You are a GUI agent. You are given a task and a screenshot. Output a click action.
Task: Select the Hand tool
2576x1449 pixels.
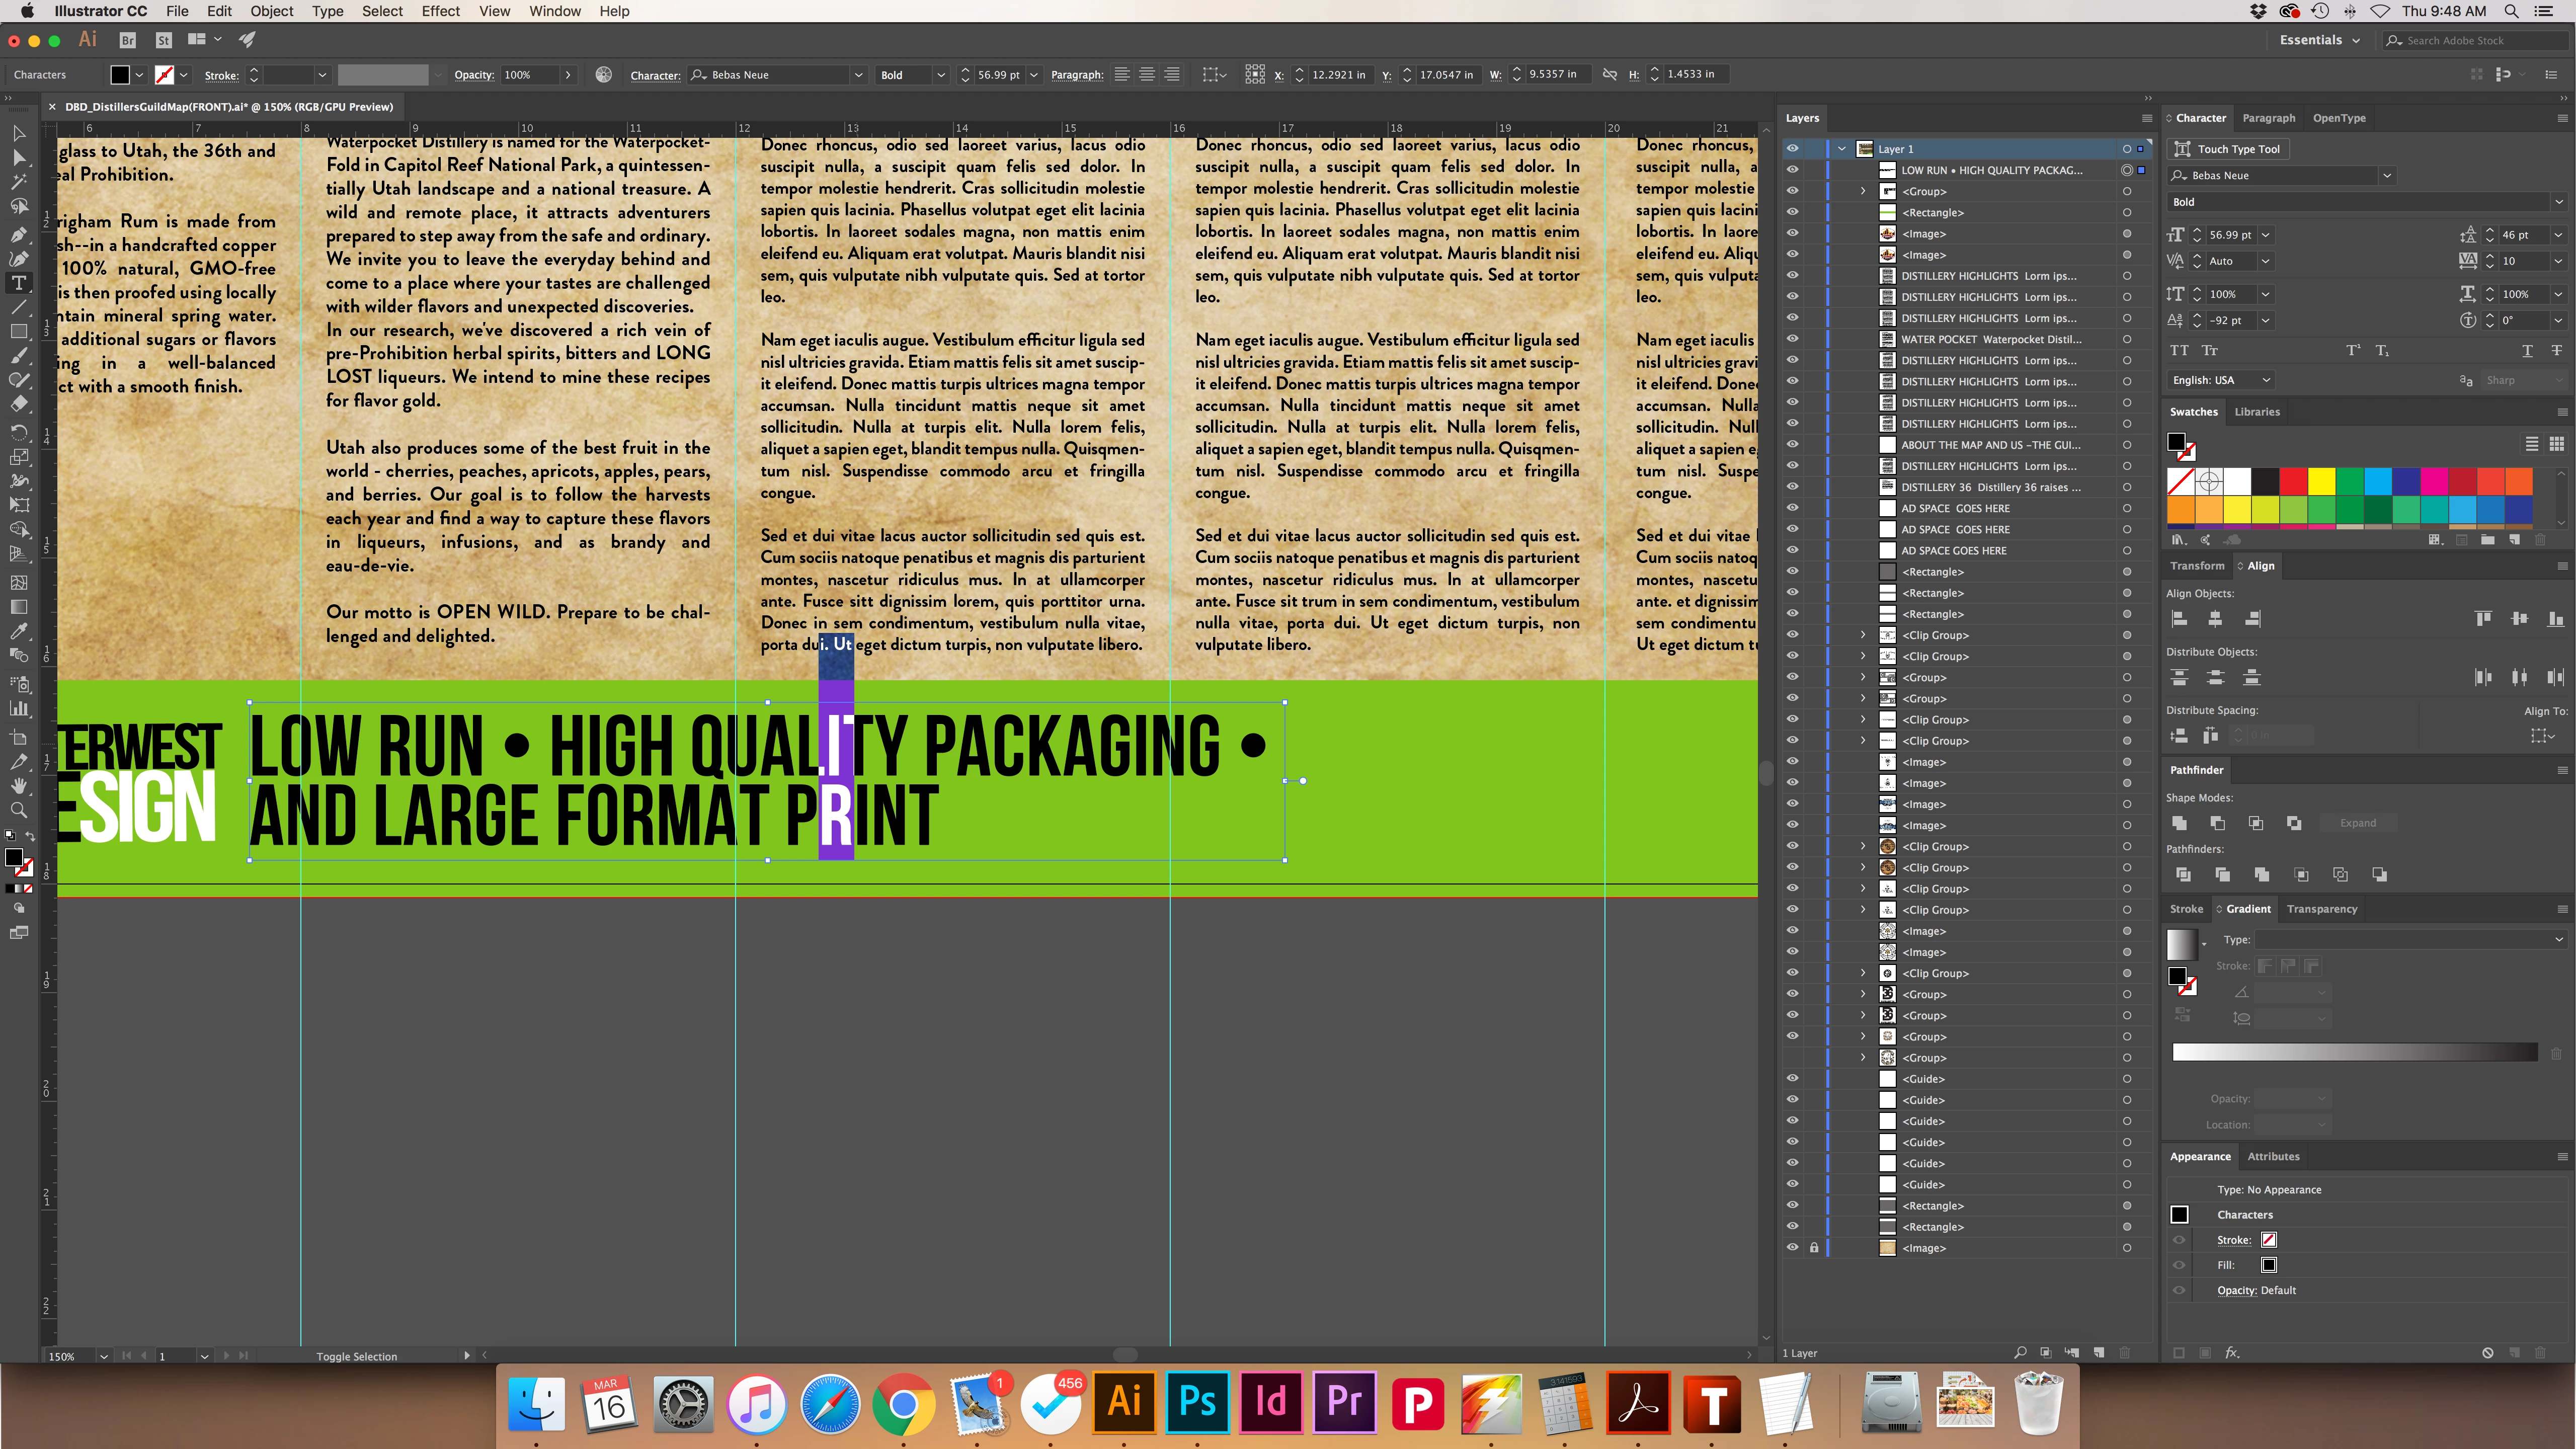tap(18, 786)
